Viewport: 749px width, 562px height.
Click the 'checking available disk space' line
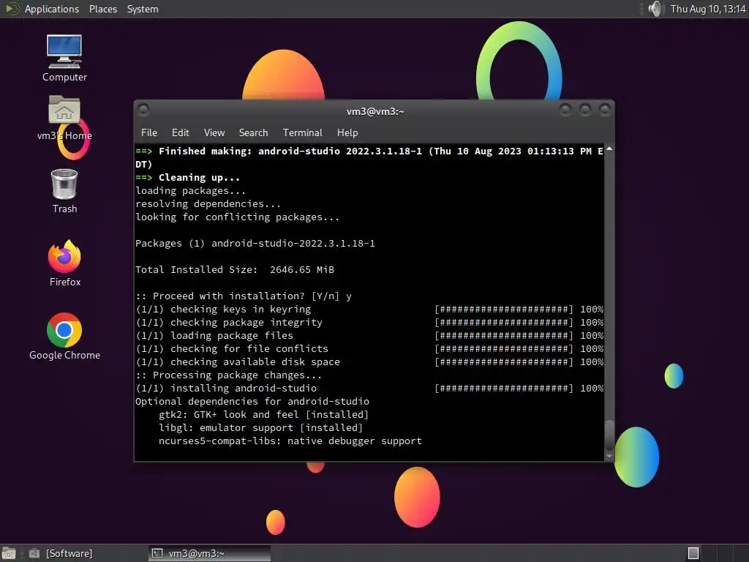(369, 361)
